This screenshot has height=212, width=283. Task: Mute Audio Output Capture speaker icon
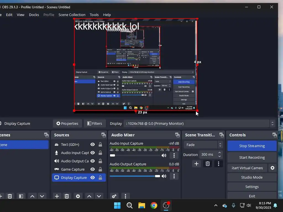point(164,176)
